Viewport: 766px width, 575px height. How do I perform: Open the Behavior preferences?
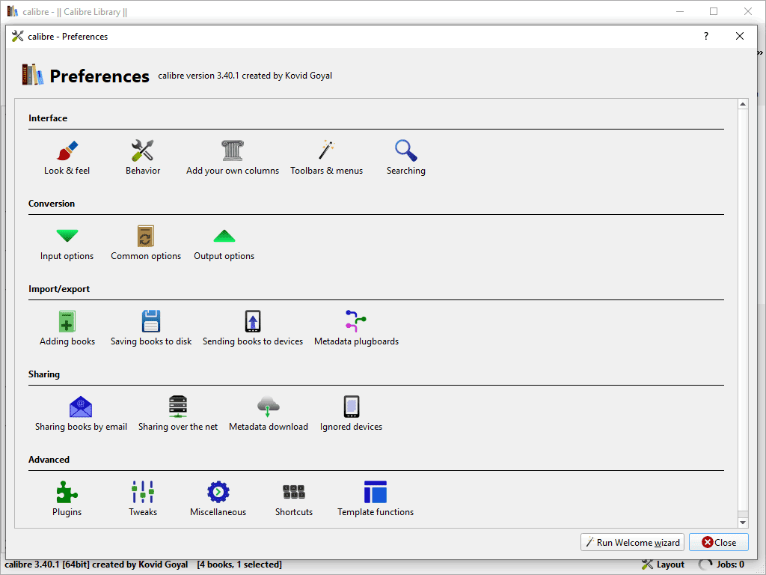(143, 157)
